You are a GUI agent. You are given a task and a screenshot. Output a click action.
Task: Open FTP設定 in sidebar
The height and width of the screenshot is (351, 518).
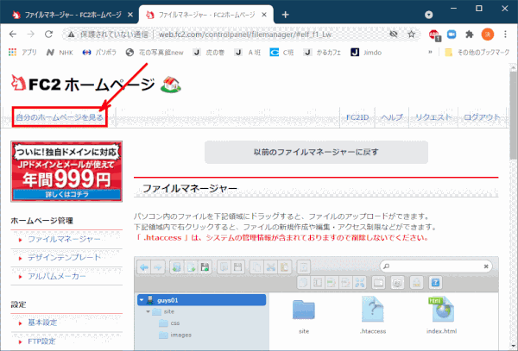pos(41,342)
